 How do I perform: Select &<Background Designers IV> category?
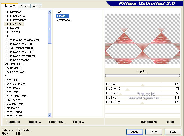22,40
